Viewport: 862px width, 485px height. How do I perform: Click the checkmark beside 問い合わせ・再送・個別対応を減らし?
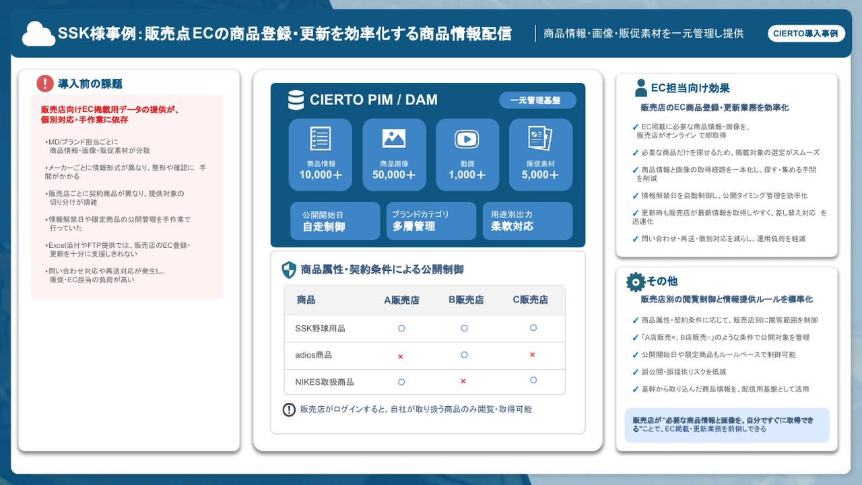[x=636, y=239]
